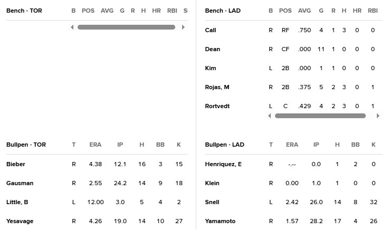Click left scroll arrow in Bench - TOR table

click(x=72, y=27)
